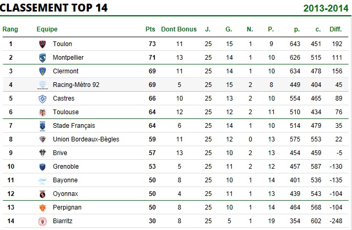The height and width of the screenshot is (230, 352).
Task: Click the Toulon club logo
Action: pos(43,44)
